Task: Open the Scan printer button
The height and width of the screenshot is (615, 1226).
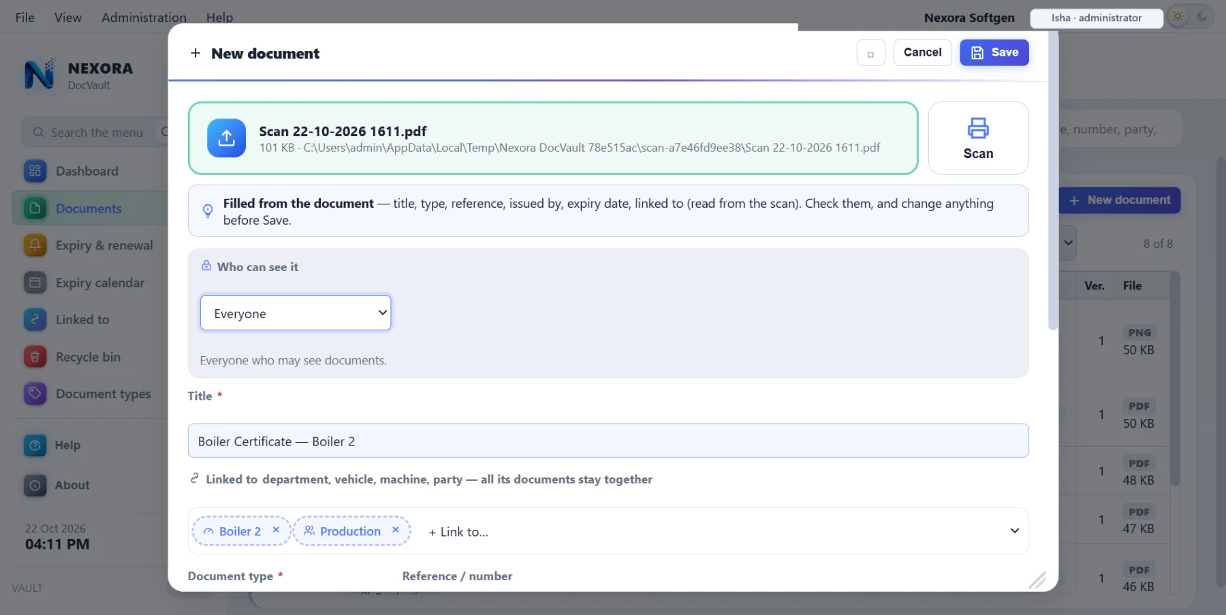Action: click(978, 138)
